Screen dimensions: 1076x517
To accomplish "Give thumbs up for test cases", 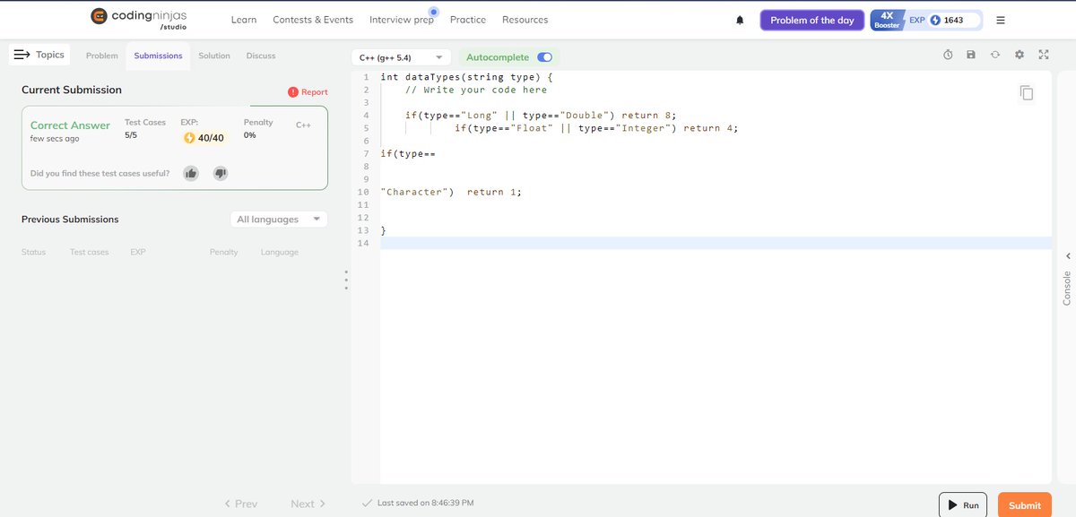I will click(191, 173).
